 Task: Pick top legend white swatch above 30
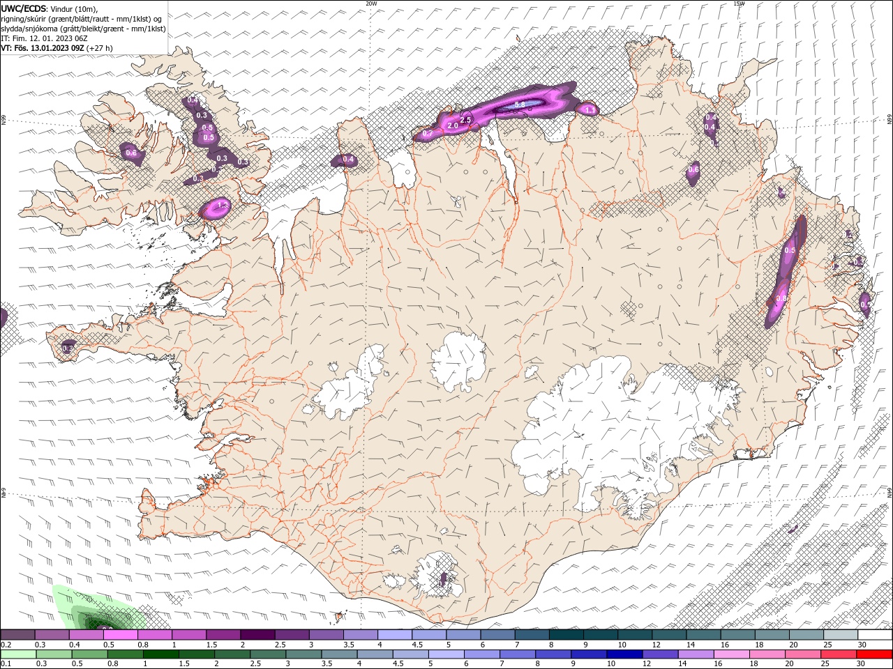875,635
